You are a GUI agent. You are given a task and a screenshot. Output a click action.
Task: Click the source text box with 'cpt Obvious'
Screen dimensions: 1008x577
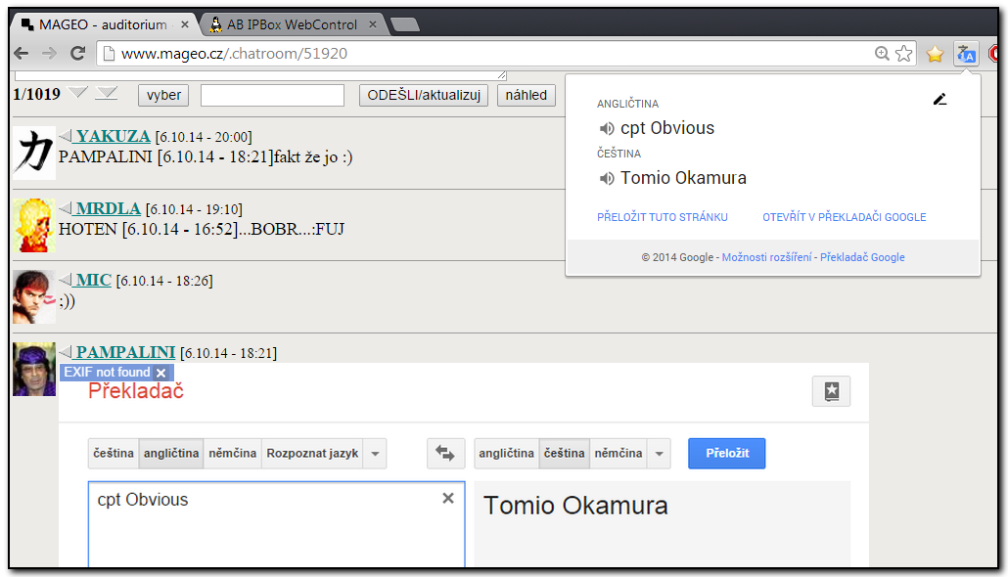point(276,524)
